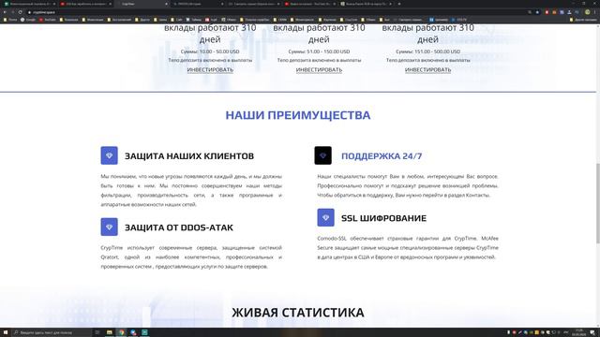The image size is (600, 337).
Task: Click the taskbar clock and date
Action: click(x=579, y=332)
